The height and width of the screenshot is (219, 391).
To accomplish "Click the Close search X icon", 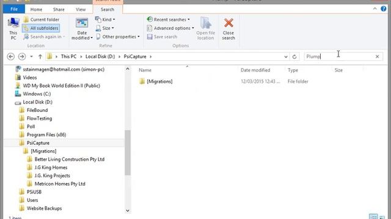I will coord(228,23).
